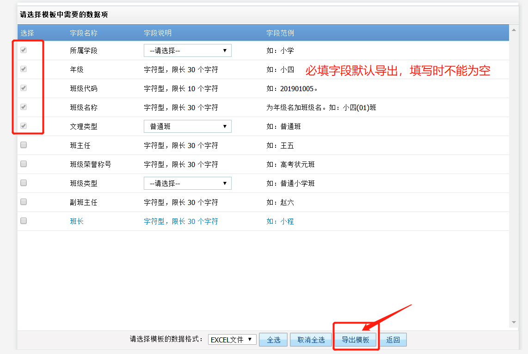528x354 pixels.
Task: Uncheck the 所属学段 selection box
Action: [23, 50]
